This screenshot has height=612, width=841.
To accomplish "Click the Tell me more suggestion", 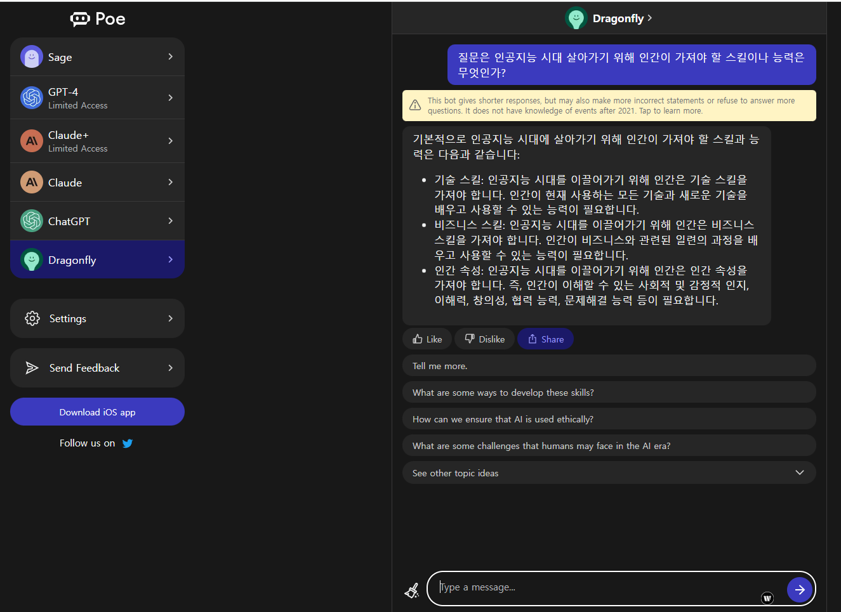I will [609, 366].
